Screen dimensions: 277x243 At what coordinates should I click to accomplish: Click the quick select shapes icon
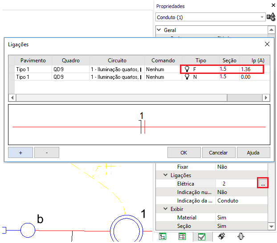[x=271, y=17]
